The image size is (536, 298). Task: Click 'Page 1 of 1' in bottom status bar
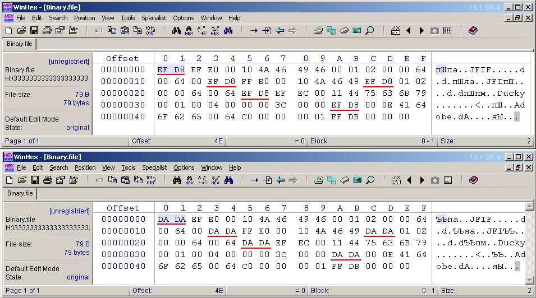click(x=22, y=291)
